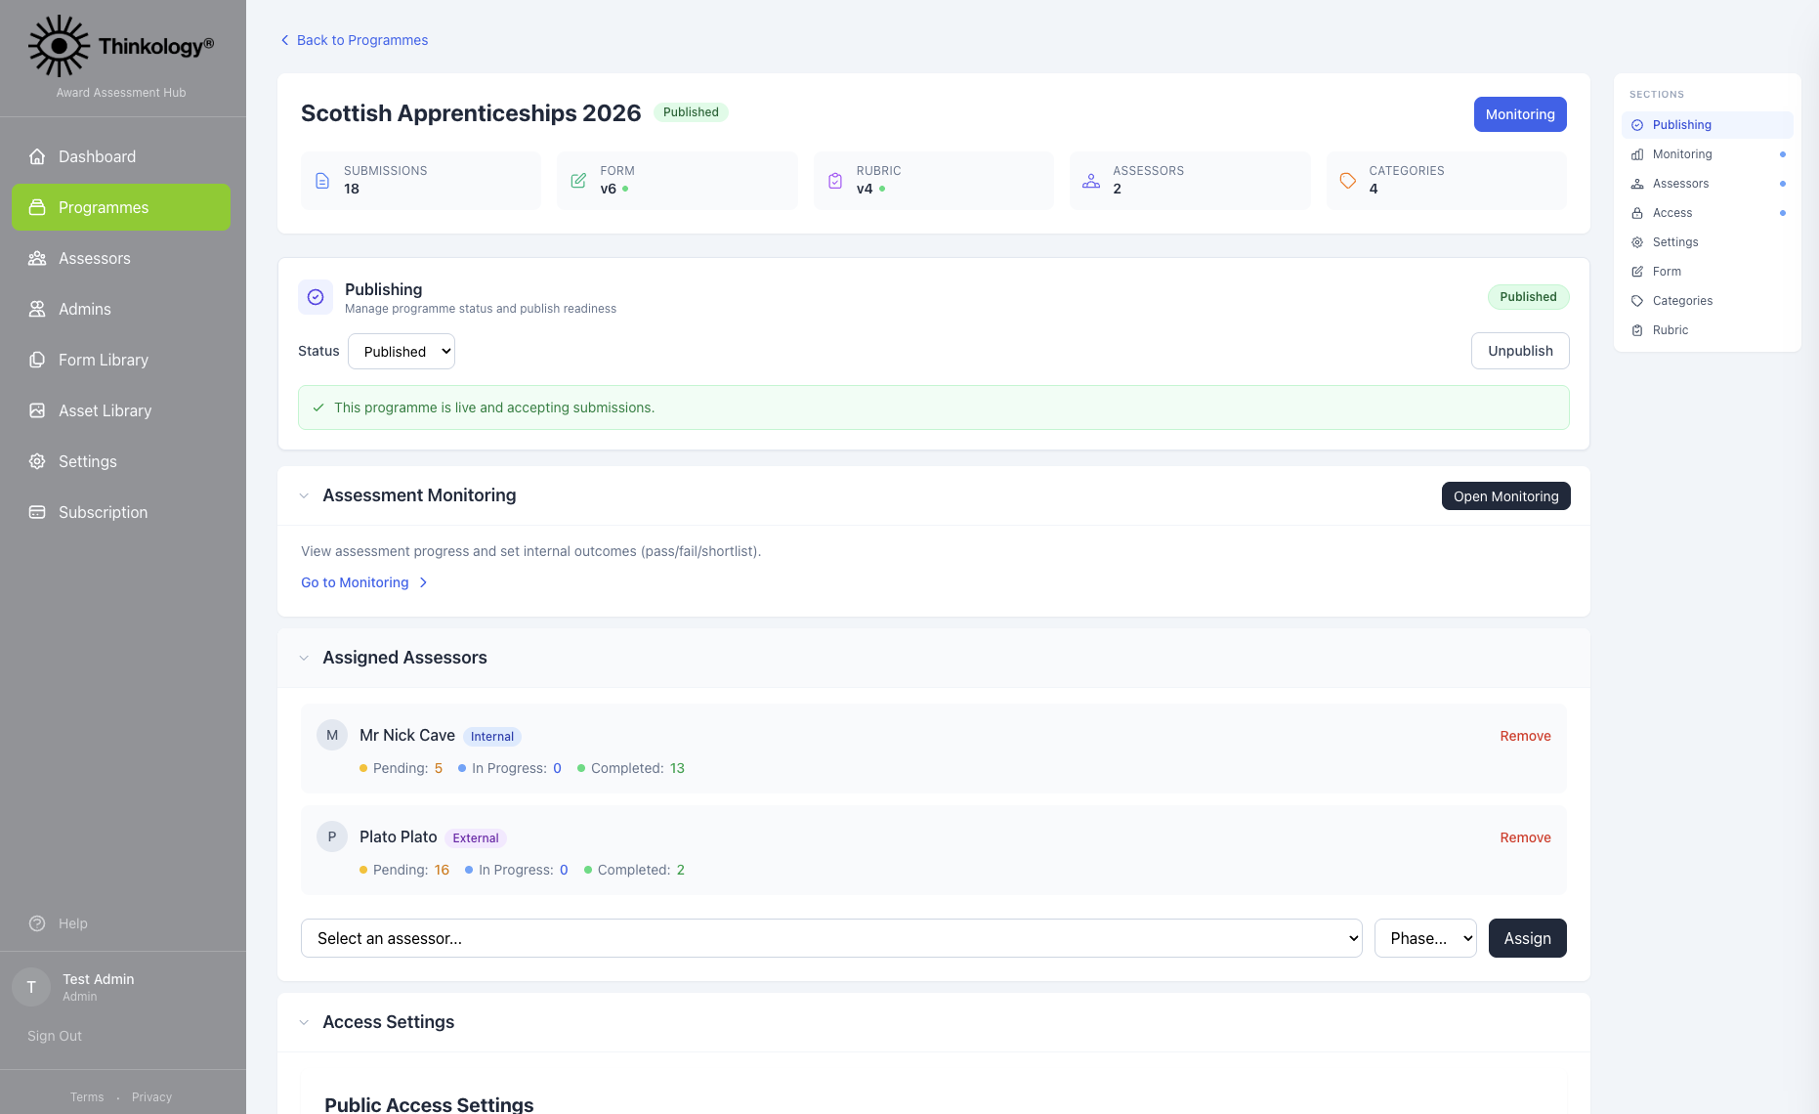This screenshot has height=1114, width=1819.
Task: Click the Help question mark icon
Action: (x=37, y=923)
